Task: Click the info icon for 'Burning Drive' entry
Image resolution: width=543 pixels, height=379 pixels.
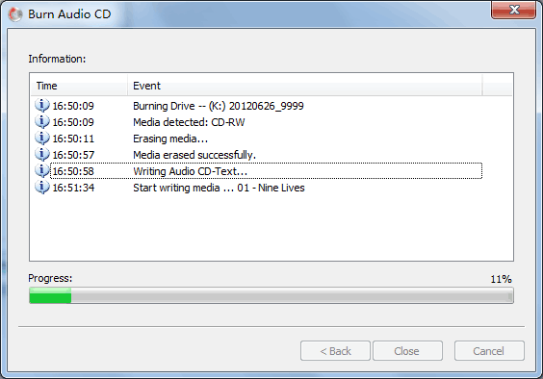Action: tap(42, 105)
